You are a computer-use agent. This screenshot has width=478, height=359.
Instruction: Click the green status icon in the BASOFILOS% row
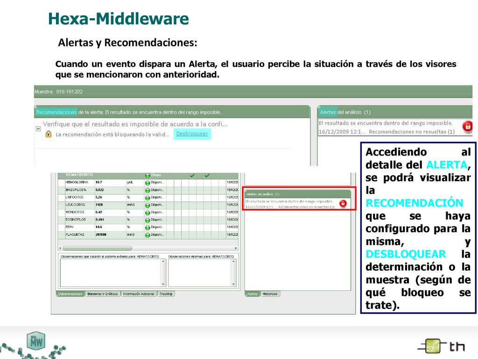[148, 190]
